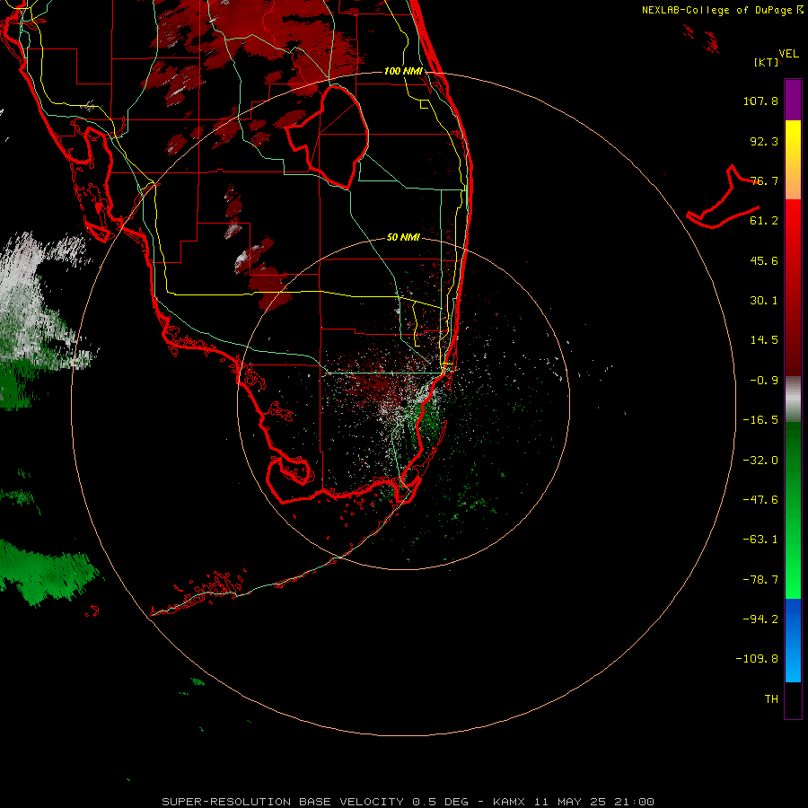
Task: Click the -0.9 legend value
Action: pos(764,381)
